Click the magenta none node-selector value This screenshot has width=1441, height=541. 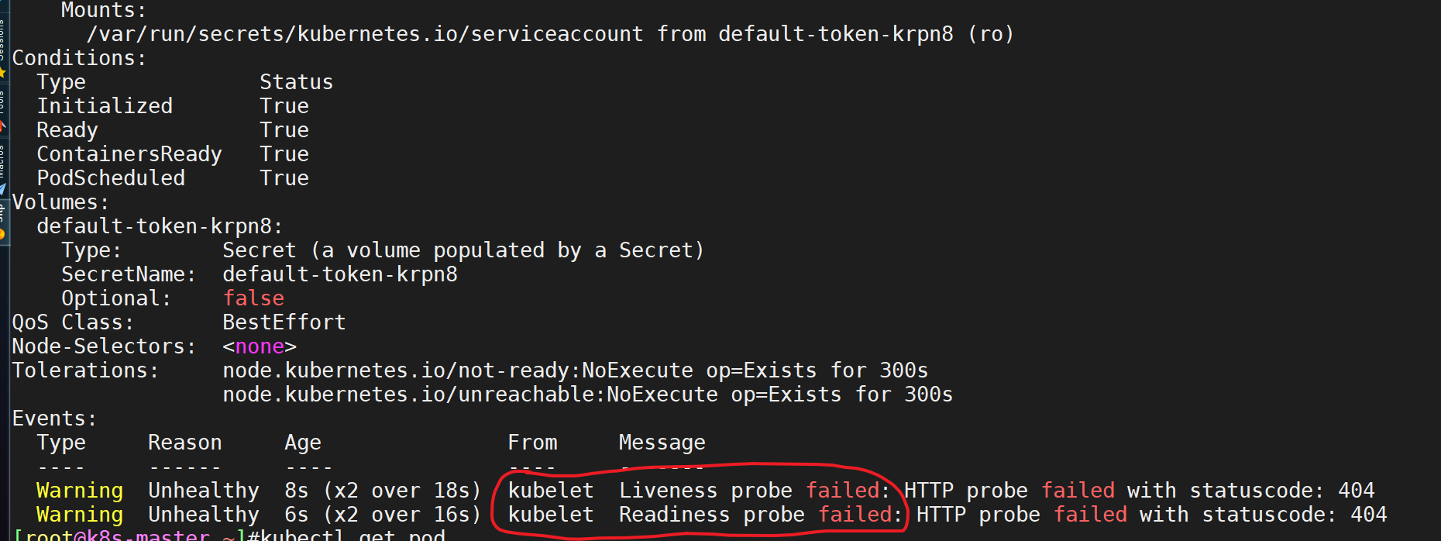[260, 346]
